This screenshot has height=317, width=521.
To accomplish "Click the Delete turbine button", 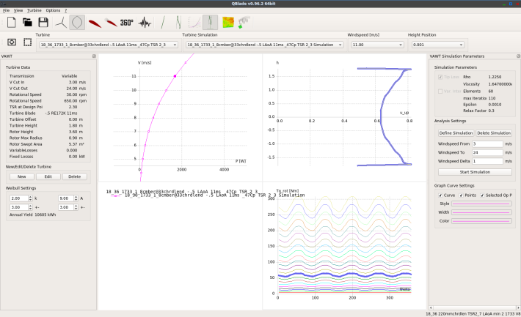I will [x=74, y=176].
